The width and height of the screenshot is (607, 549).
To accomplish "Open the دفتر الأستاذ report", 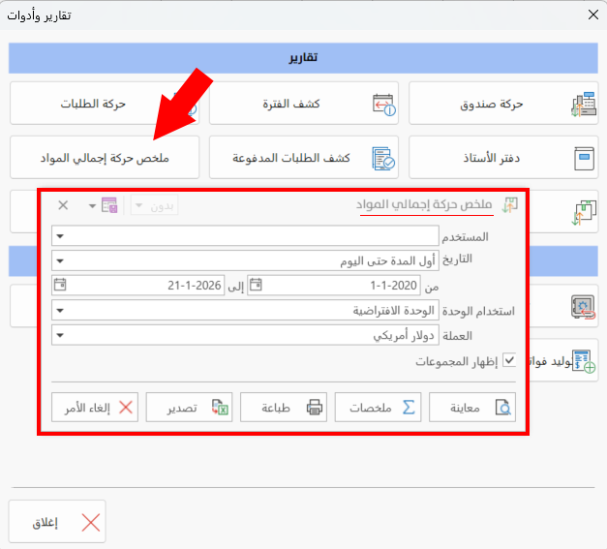I will (x=503, y=157).
